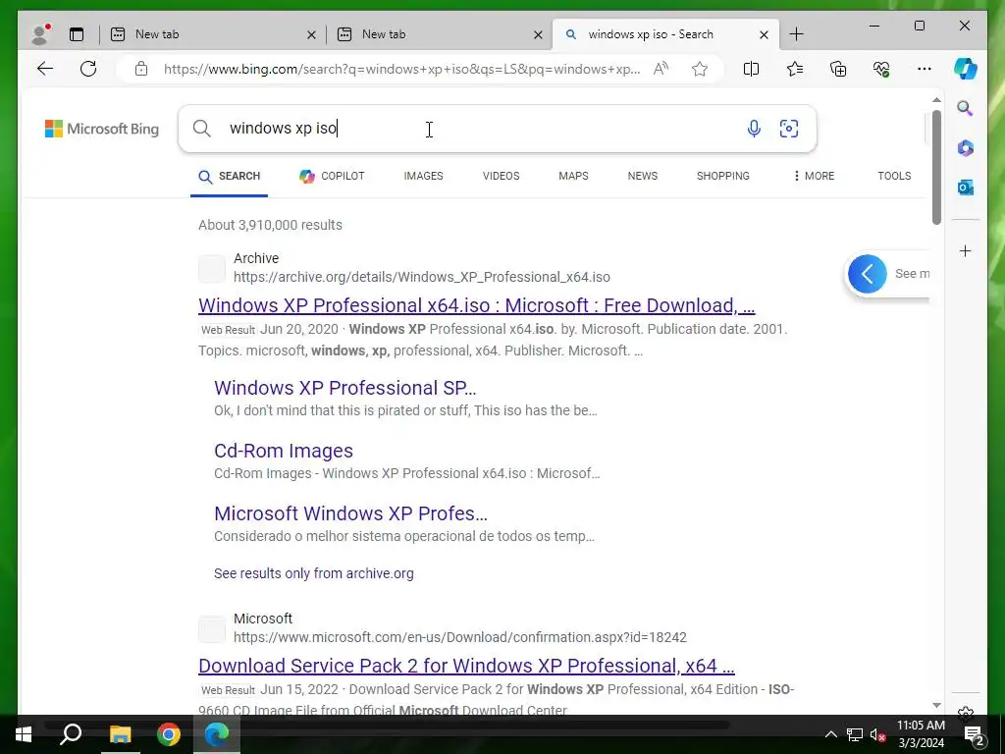Open taskbar search
Image resolution: width=1005 pixels, height=754 pixels.
tap(71, 734)
